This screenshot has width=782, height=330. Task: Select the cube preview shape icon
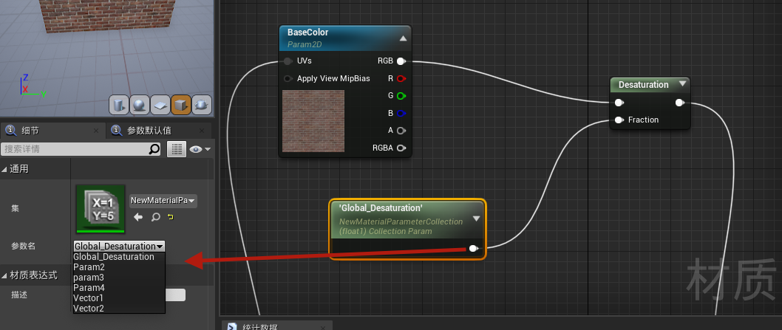pyautogui.click(x=181, y=105)
